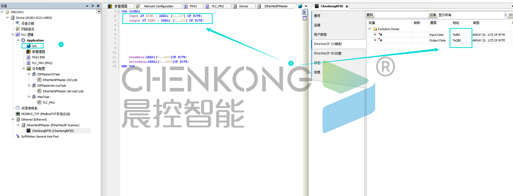The image size is (513, 196).
Task: Click the Output Data channel variable icon
Action: click(x=380, y=40)
